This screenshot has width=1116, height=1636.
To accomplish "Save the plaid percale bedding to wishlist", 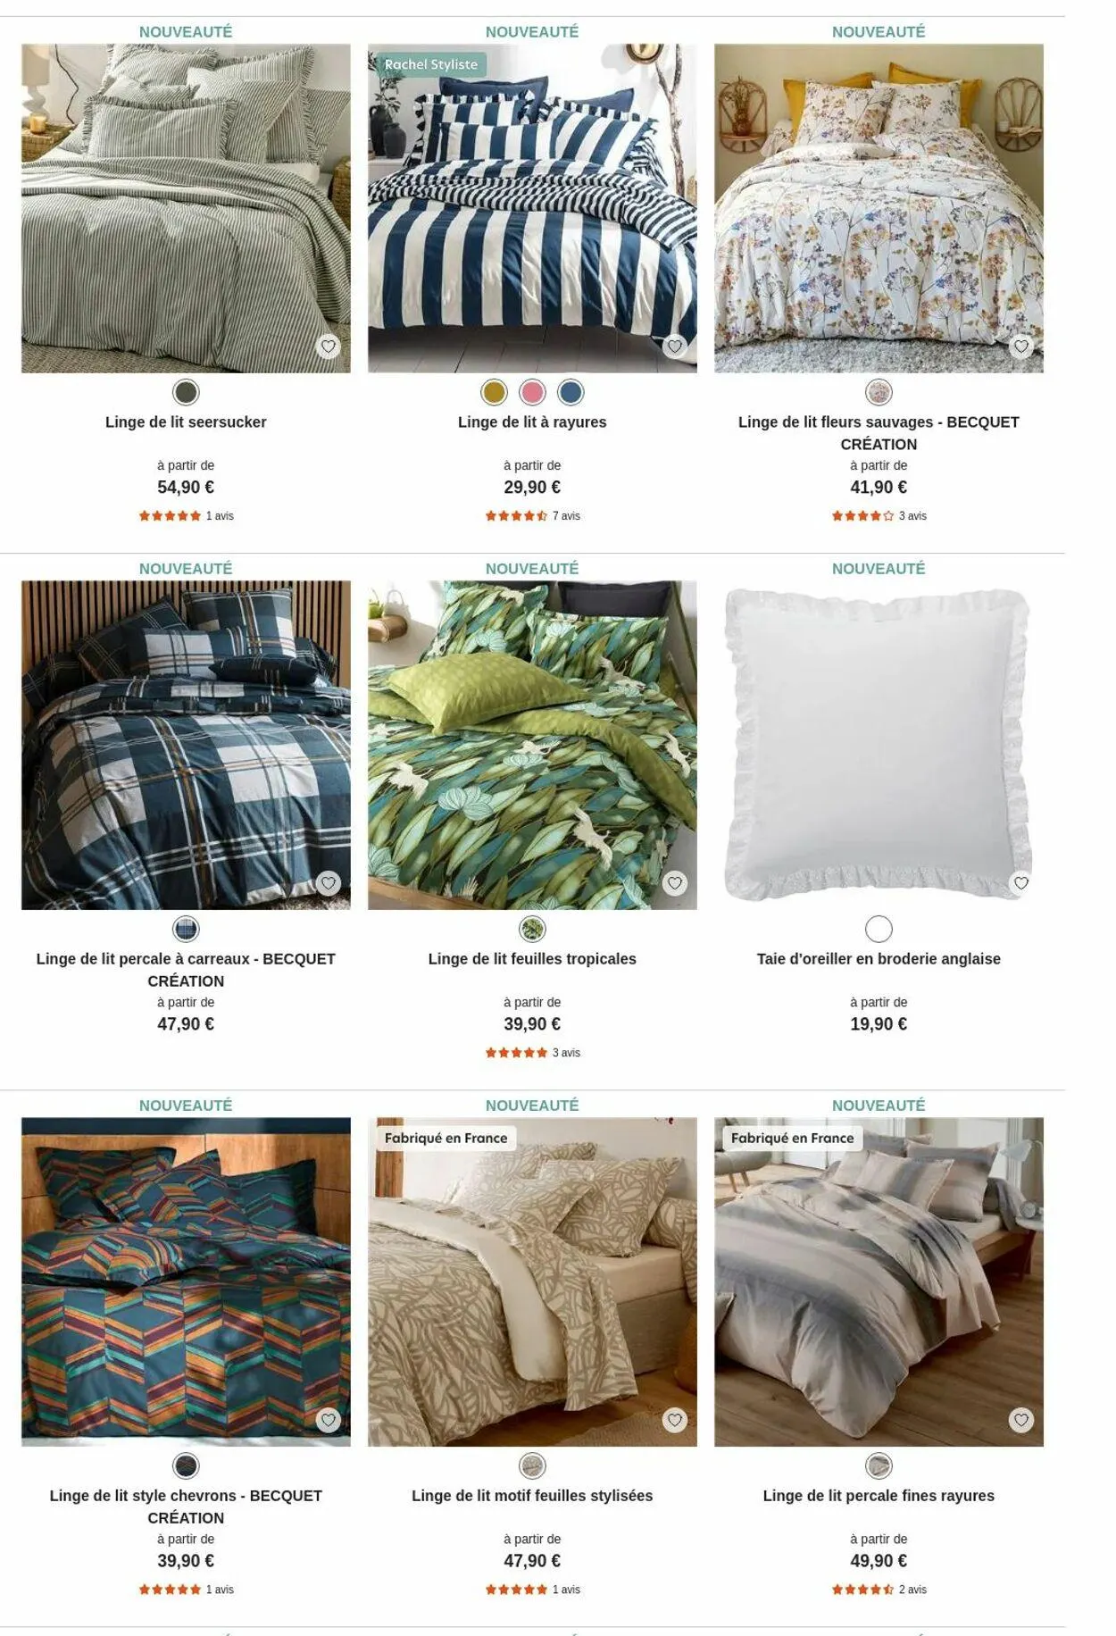I will click(329, 883).
